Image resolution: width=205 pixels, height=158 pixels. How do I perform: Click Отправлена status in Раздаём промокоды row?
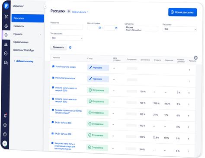coord(98,113)
